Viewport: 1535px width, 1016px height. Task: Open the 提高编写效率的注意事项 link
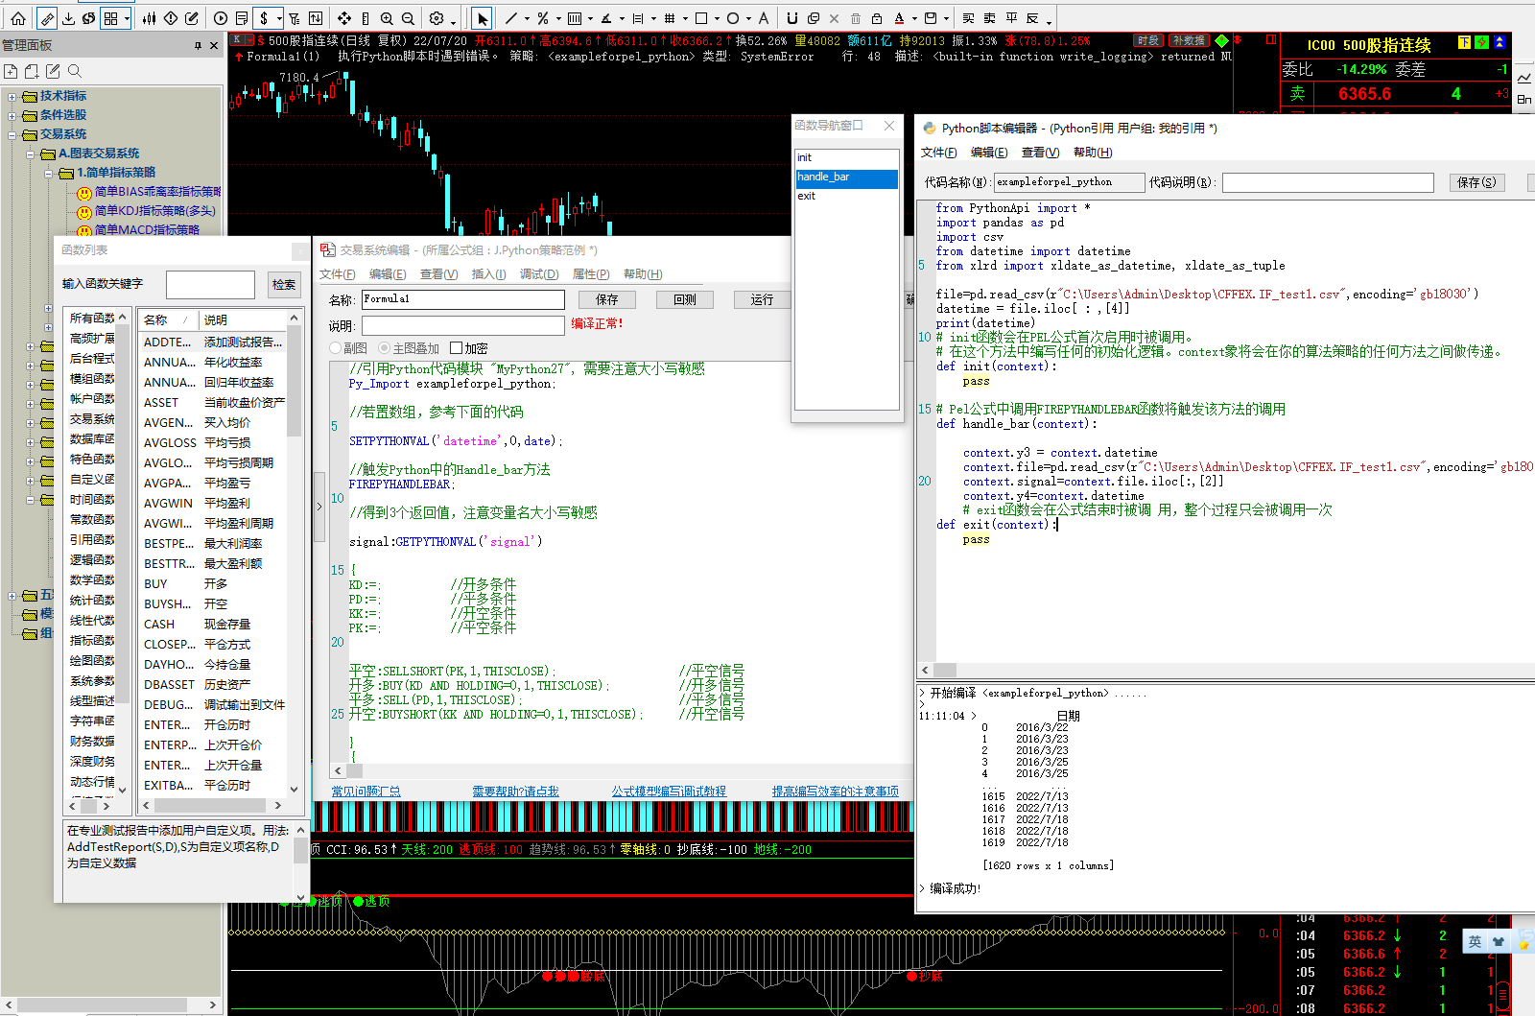(836, 792)
